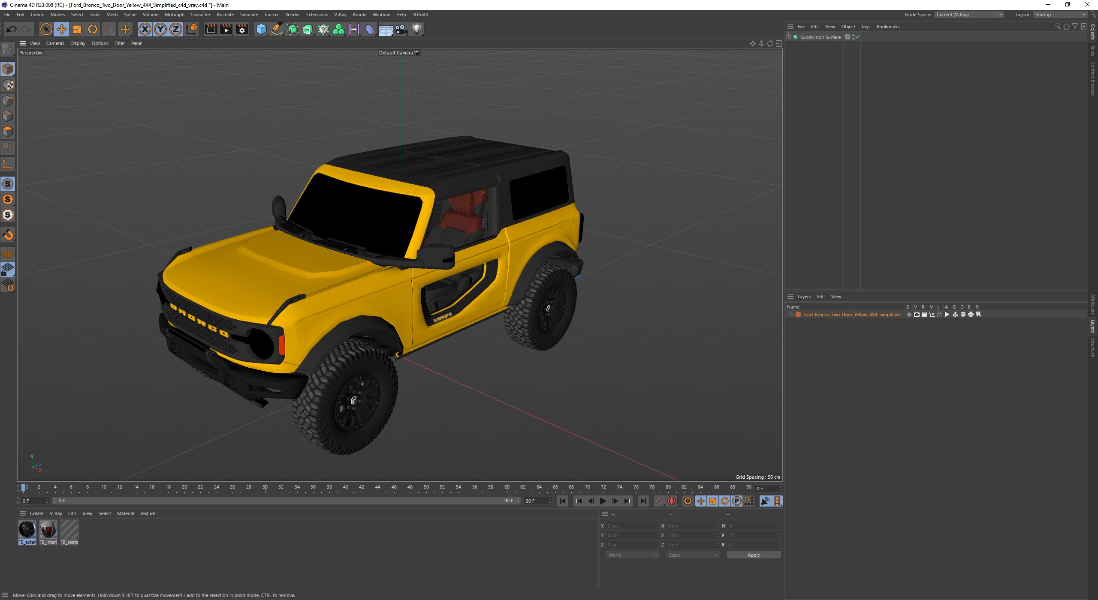The width and height of the screenshot is (1098, 600).
Task: Render to Picture Viewer icon
Action: tap(226, 29)
